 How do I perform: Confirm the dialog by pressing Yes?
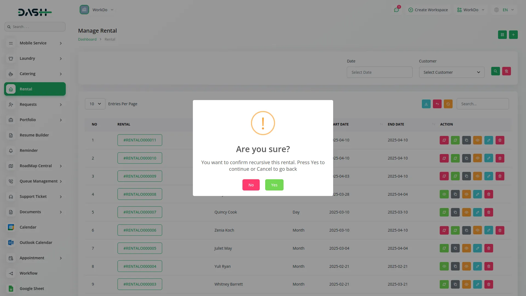point(274,185)
